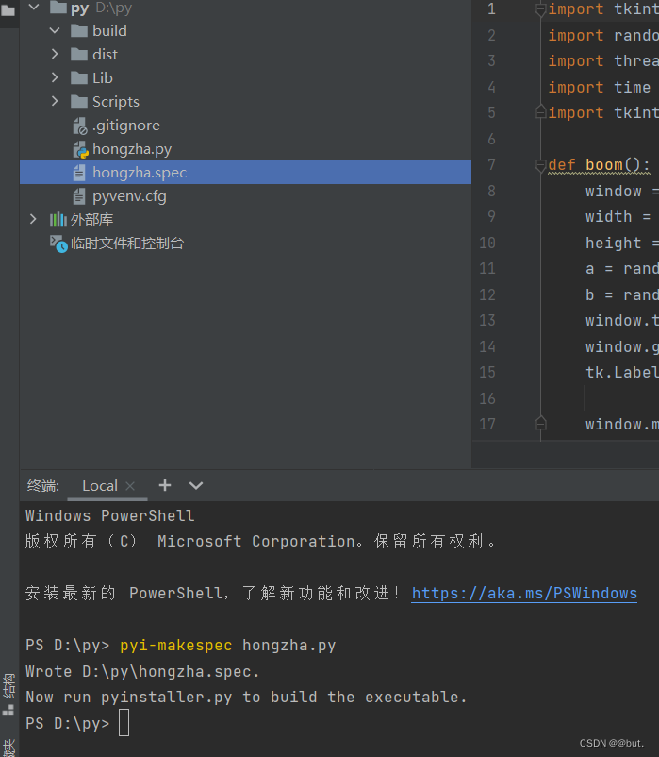Image resolution: width=659 pixels, height=757 pixels.
Task: Collapse the build folder
Action: coord(54,30)
